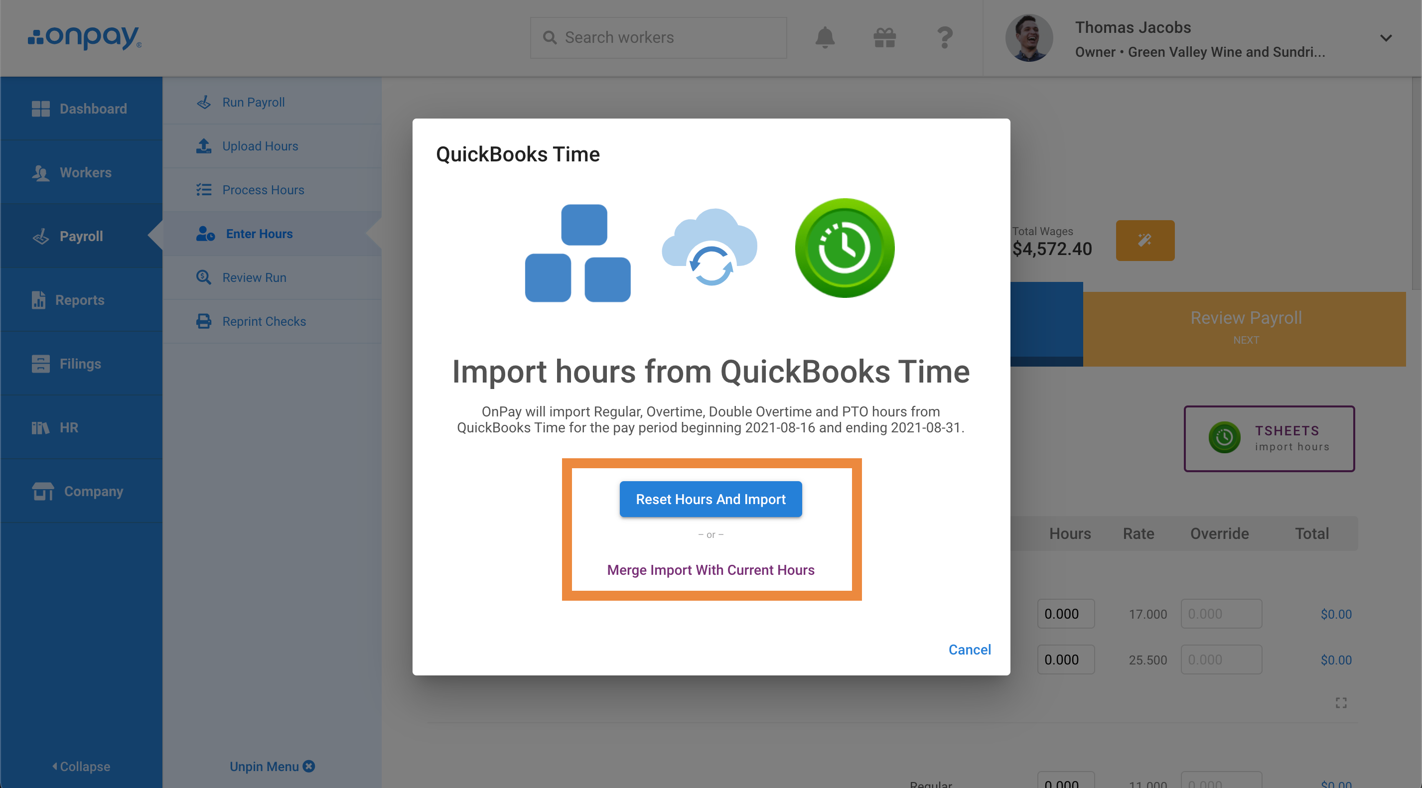Go to Review Run submenu item
This screenshot has width=1422, height=788.
[272, 277]
